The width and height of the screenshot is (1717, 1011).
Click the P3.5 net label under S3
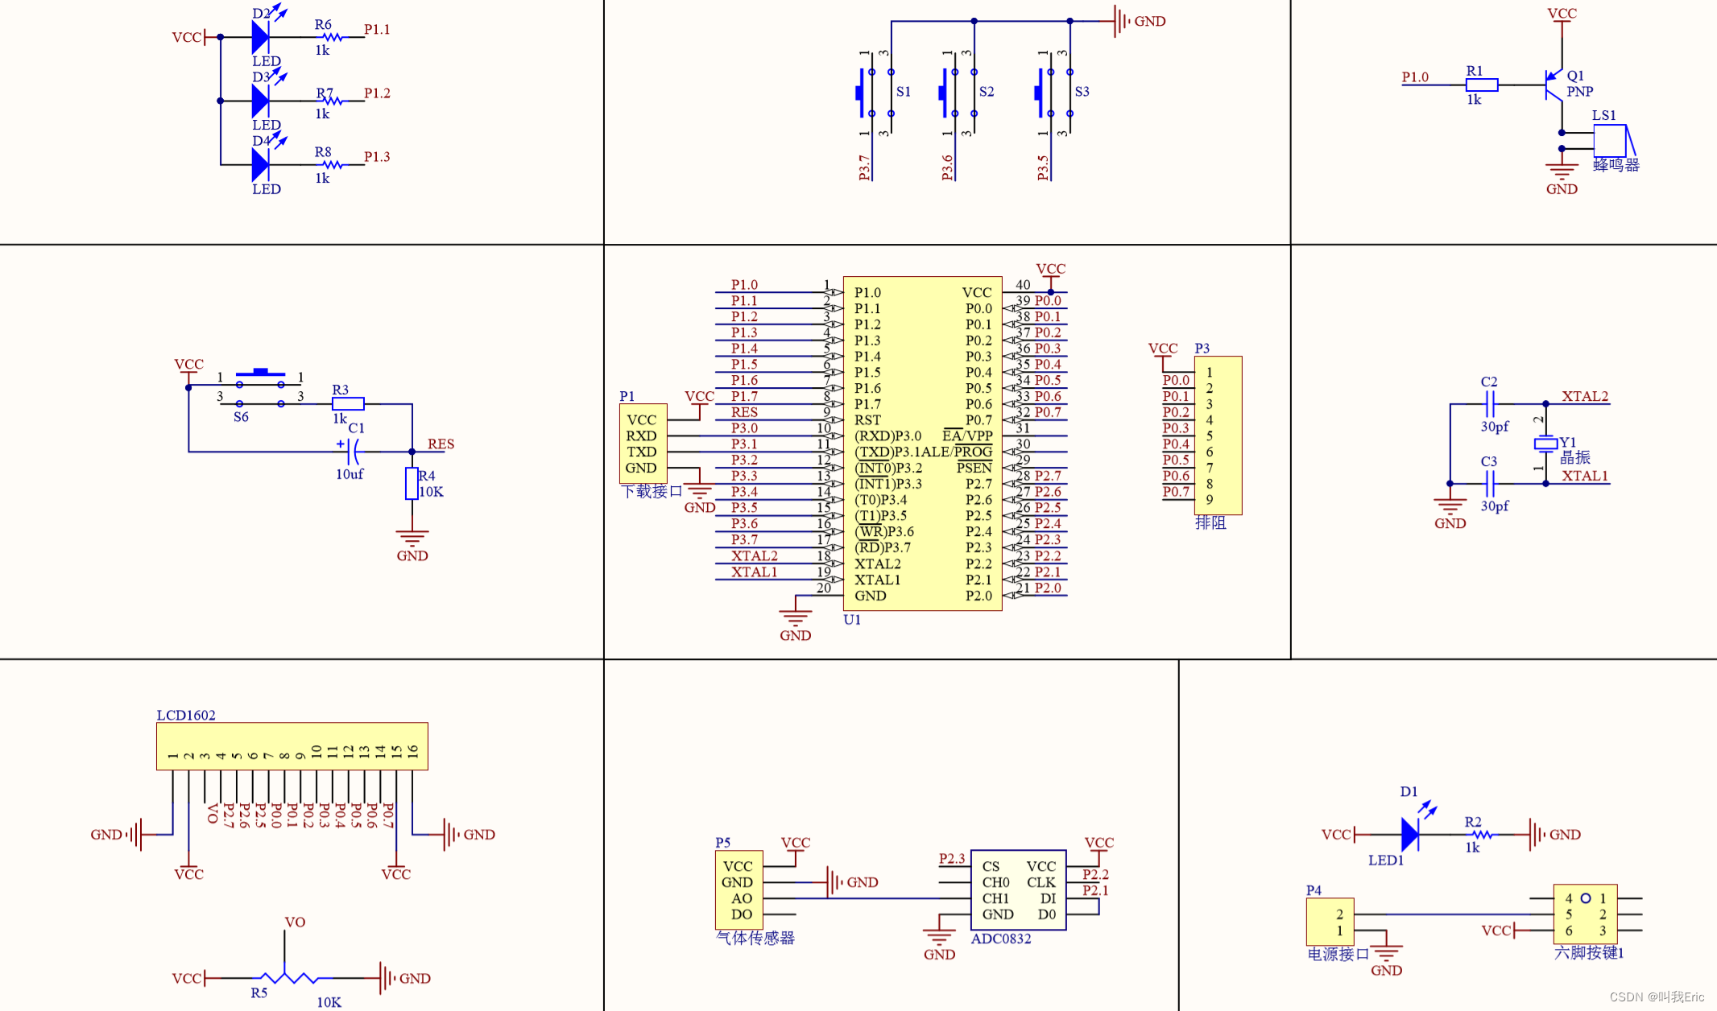tap(1043, 167)
